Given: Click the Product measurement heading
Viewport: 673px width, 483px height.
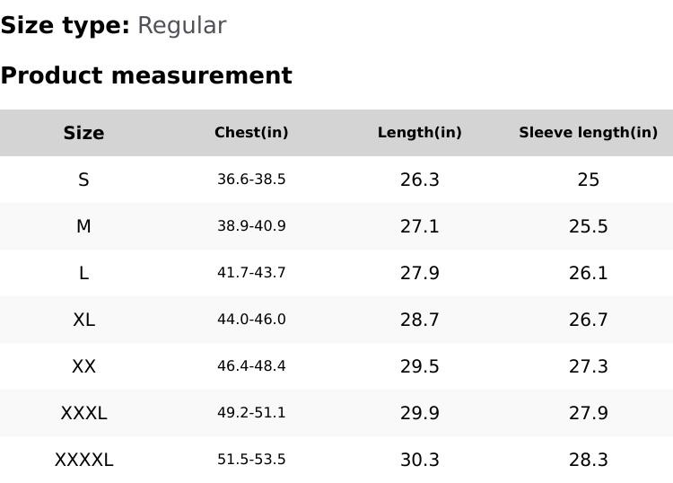Looking at the screenshot, I should (146, 75).
